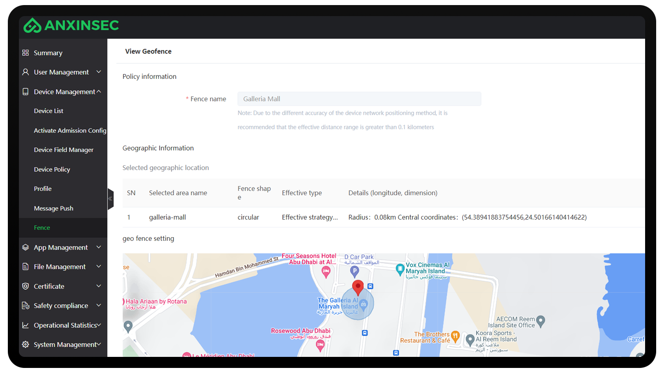Click the ANXINSEC logo
This screenshot has height=373, width=664.
pos(71,26)
